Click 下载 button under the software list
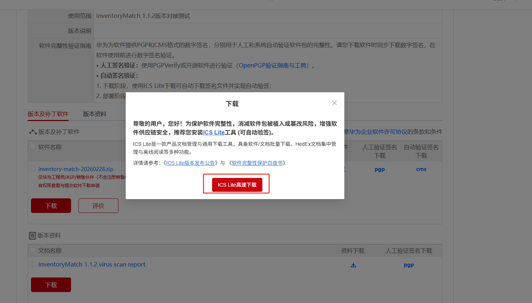Image resolution: width=532 pixels, height=303 pixels. click(51, 206)
